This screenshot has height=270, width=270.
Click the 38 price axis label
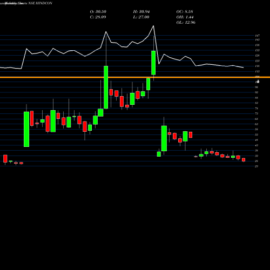tap(256, 151)
